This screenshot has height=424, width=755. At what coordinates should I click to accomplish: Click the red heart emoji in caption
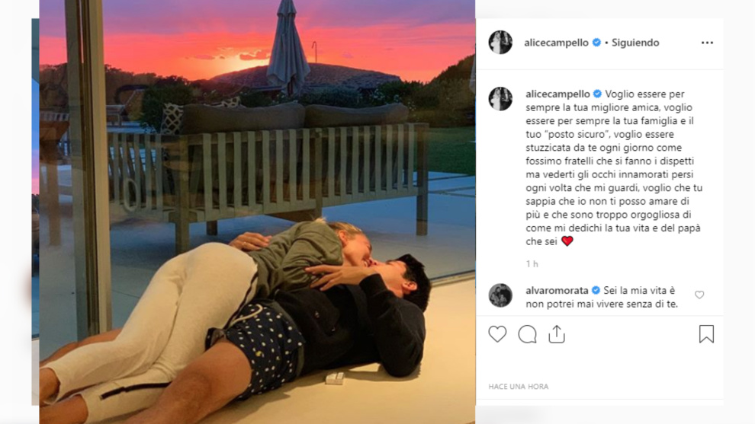(567, 241)
